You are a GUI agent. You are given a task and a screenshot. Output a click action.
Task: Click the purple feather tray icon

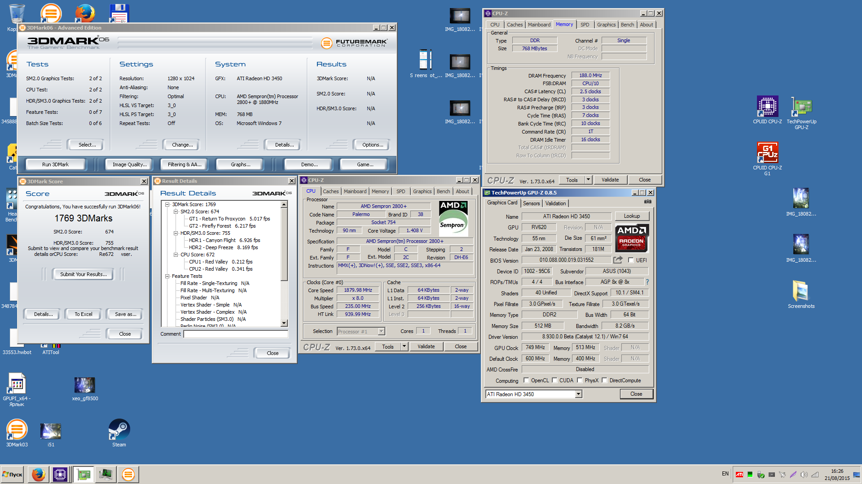pos(793,474)
